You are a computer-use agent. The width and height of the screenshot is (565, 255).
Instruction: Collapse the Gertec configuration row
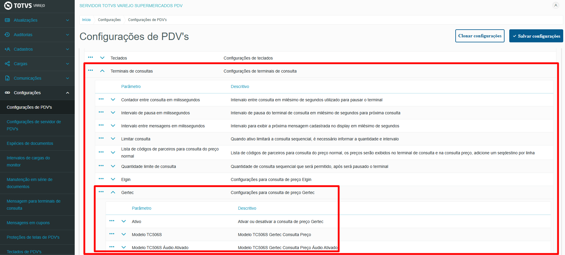(x=113, y=192)
